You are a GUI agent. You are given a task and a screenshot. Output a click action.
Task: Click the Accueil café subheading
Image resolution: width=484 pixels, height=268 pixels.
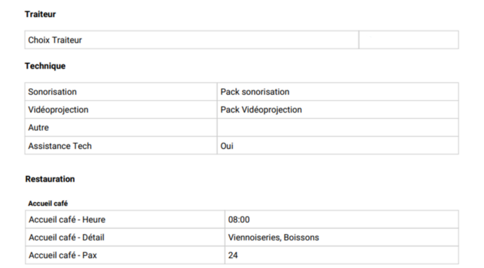48,203
